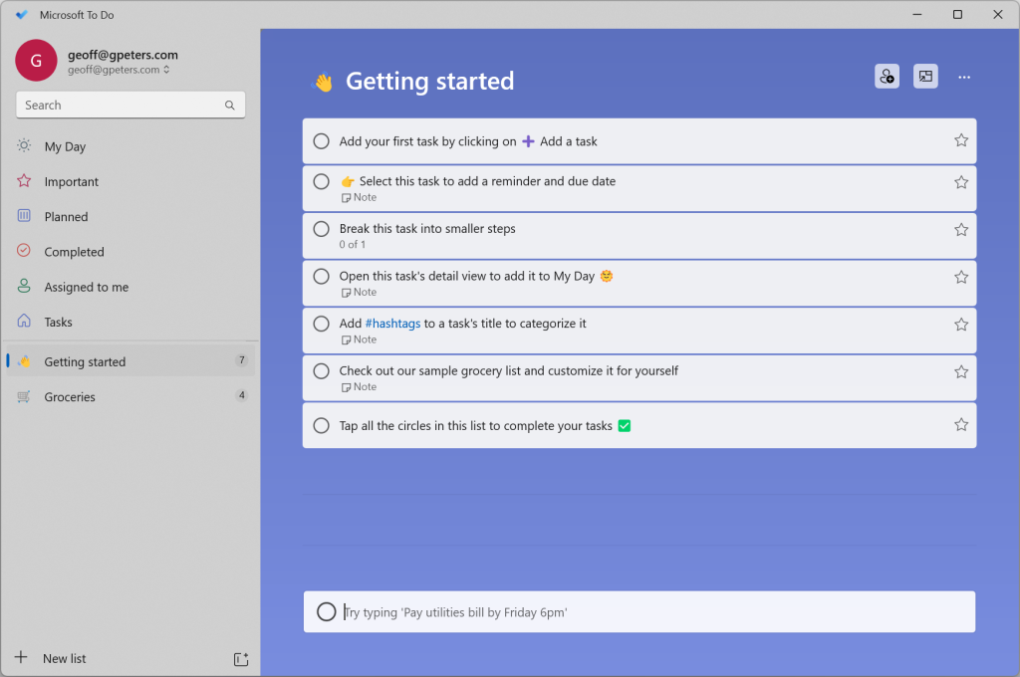
Task: Click the search magnifier icon
Action: (230, 106)
